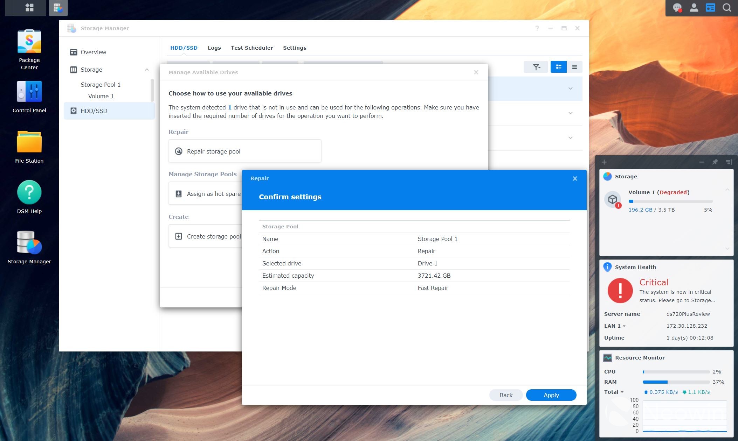
Task: Pin the widget panel open
Action: click(714, 162)
